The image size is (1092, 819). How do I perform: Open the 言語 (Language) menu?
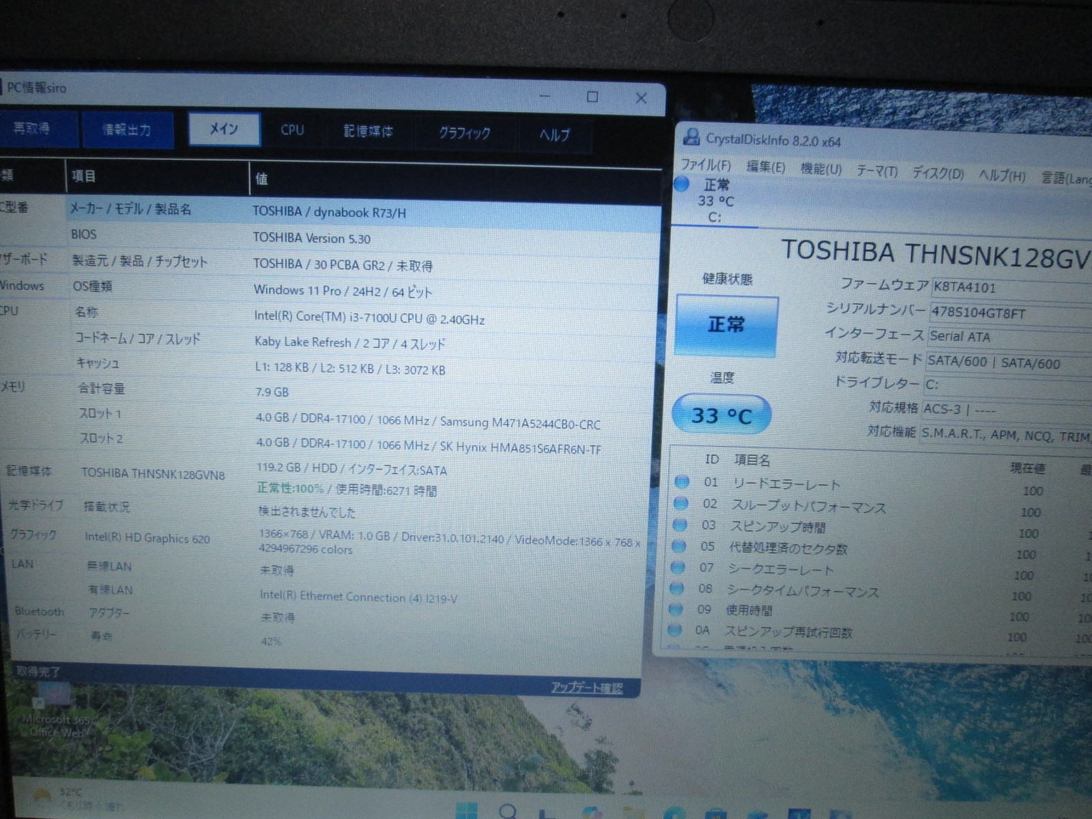click(1066, 178)
